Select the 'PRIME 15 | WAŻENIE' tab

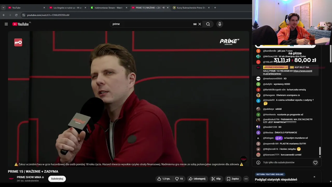[148, 8]
